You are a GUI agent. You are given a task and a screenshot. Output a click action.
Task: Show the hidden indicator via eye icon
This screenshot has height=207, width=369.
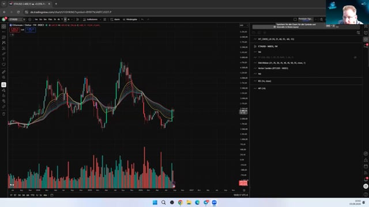(x=355, y=57)
